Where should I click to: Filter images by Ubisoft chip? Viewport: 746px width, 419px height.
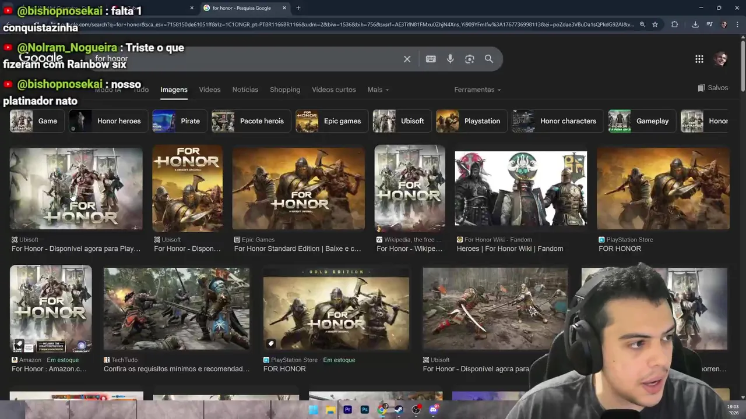pyautogui.click(x=401, y=121)
